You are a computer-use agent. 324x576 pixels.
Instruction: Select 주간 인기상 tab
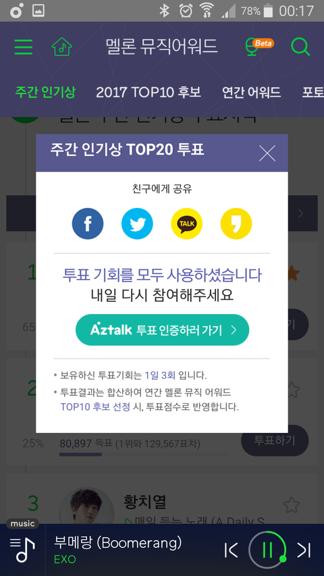pos(45,93)
